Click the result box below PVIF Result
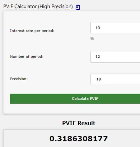Viewport: 140px width, 147px height. click(72, 138)
